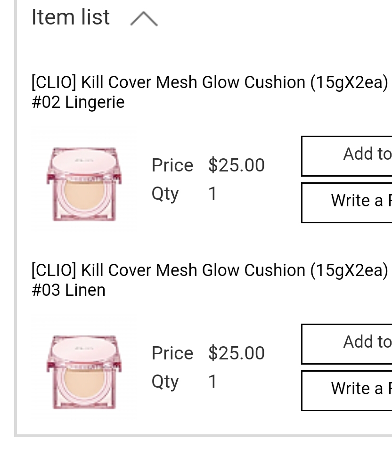Click quantity value 1 of Linen item
Screen dimensions: 392x456
(213, 382)
